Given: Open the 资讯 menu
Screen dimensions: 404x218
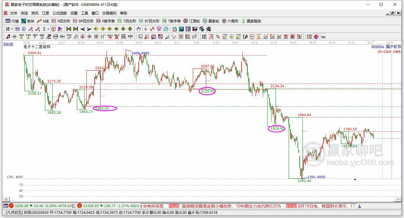Looking at the screenshot, I should coord(35,13).
